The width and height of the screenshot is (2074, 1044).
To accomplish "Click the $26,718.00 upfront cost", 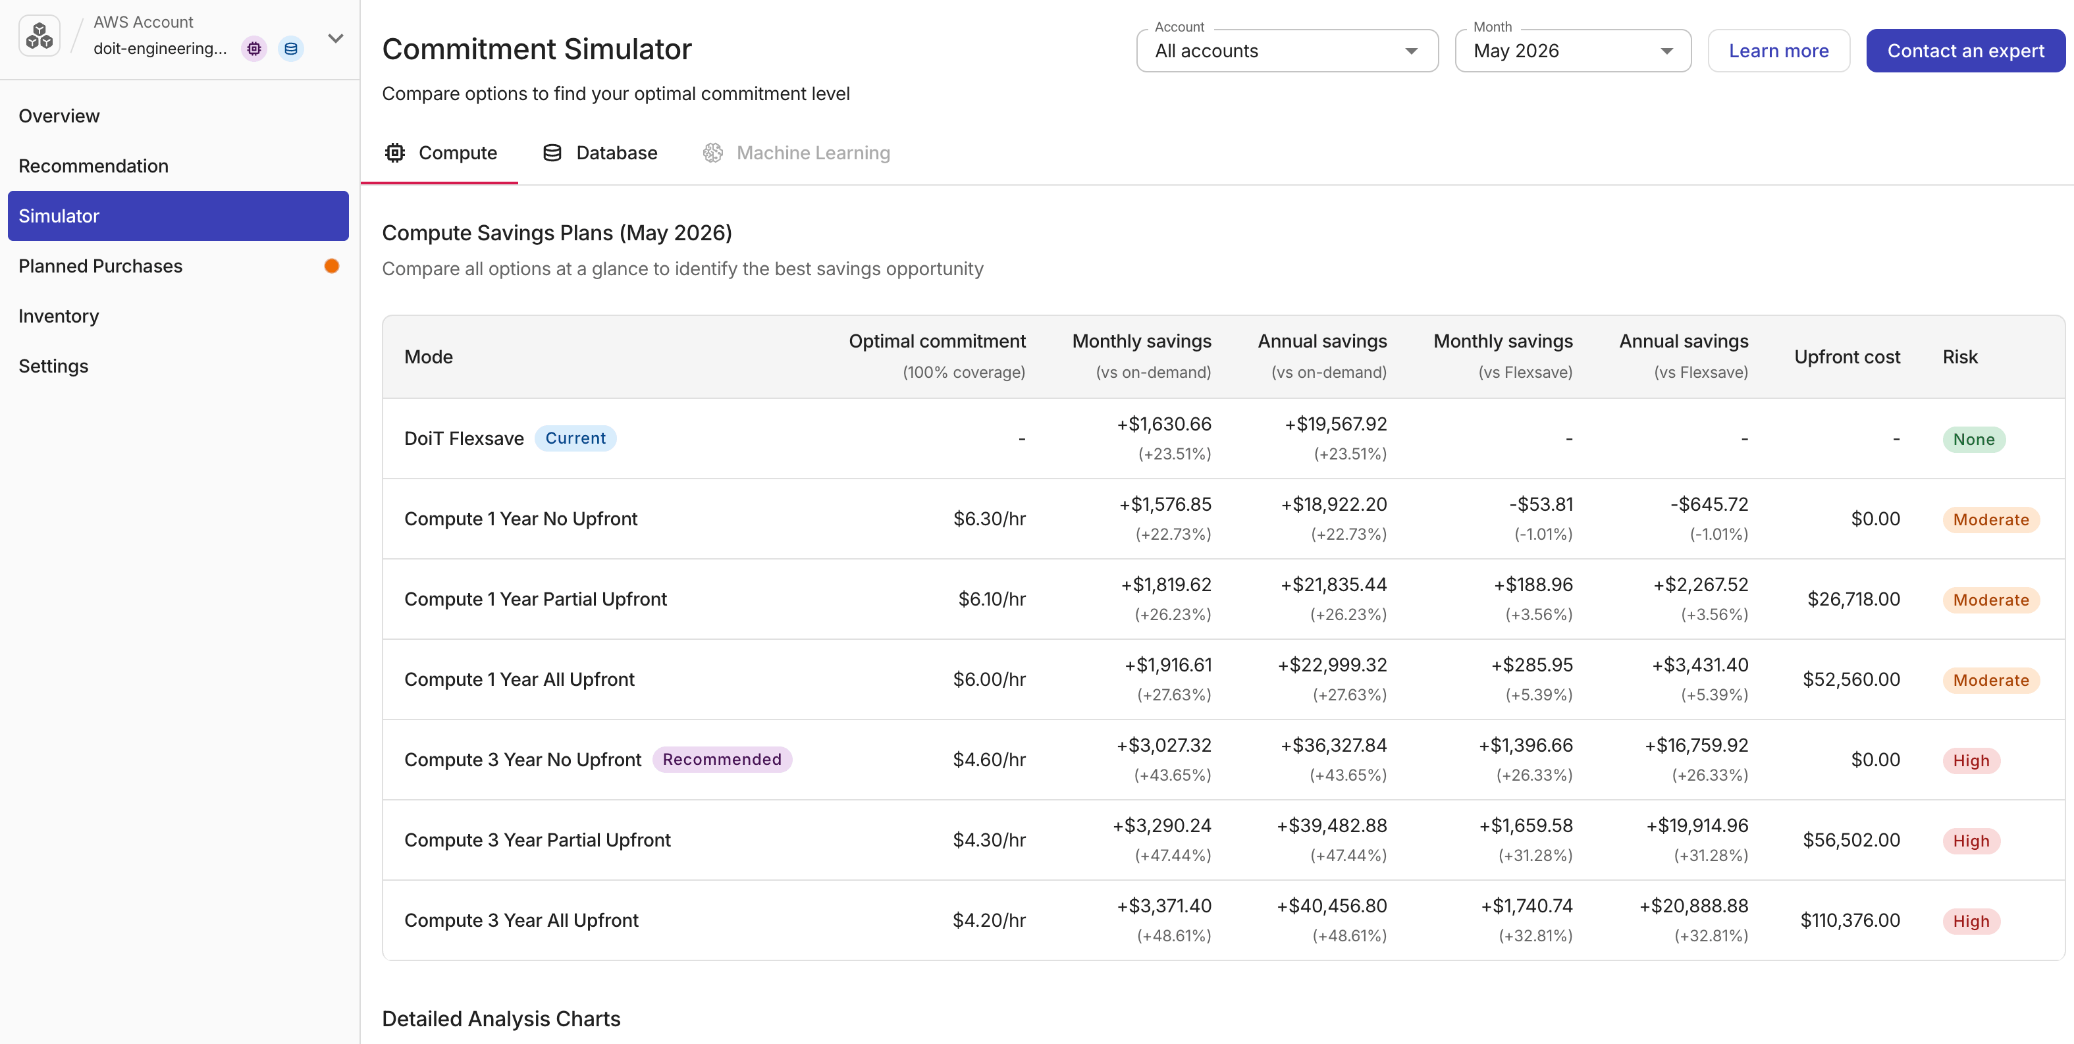I will 1853,600.
